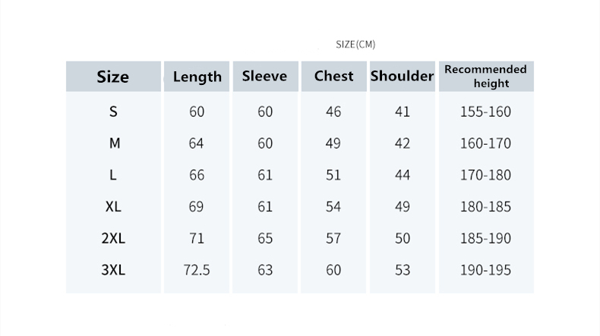Select the chest value 57 for 2XL
Screen dimensions: 600x336
(333, 238)
